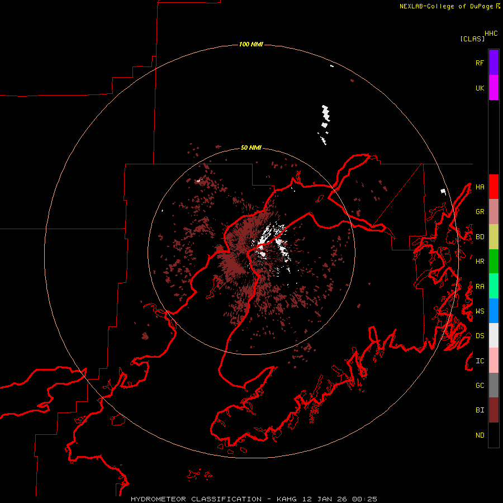Click the 'GR' legend label

pos(480,212)
